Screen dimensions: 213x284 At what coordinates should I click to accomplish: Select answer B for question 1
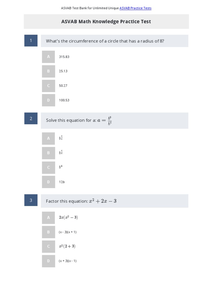coord(49,71)
